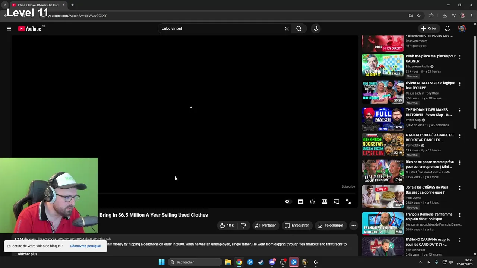Image resolution: width=477 pixels, height=268 pixels.
Task: Open the Punir une pièce mal placée thumbnail
Action: [383, 65]
